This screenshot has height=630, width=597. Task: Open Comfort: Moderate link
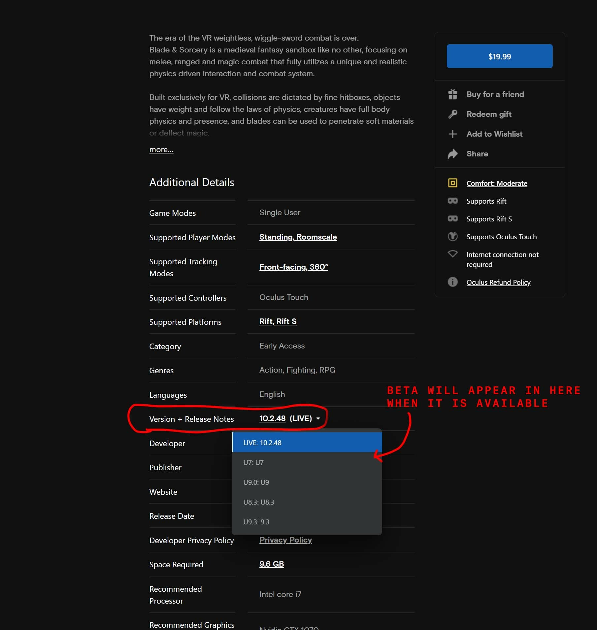point(497,183)
